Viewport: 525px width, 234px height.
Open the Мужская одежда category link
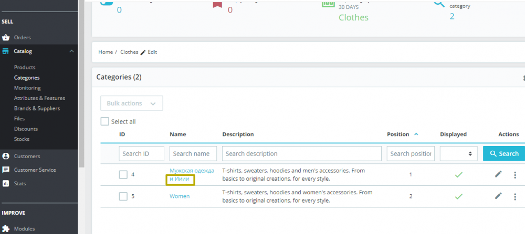(x=192, y=174)
